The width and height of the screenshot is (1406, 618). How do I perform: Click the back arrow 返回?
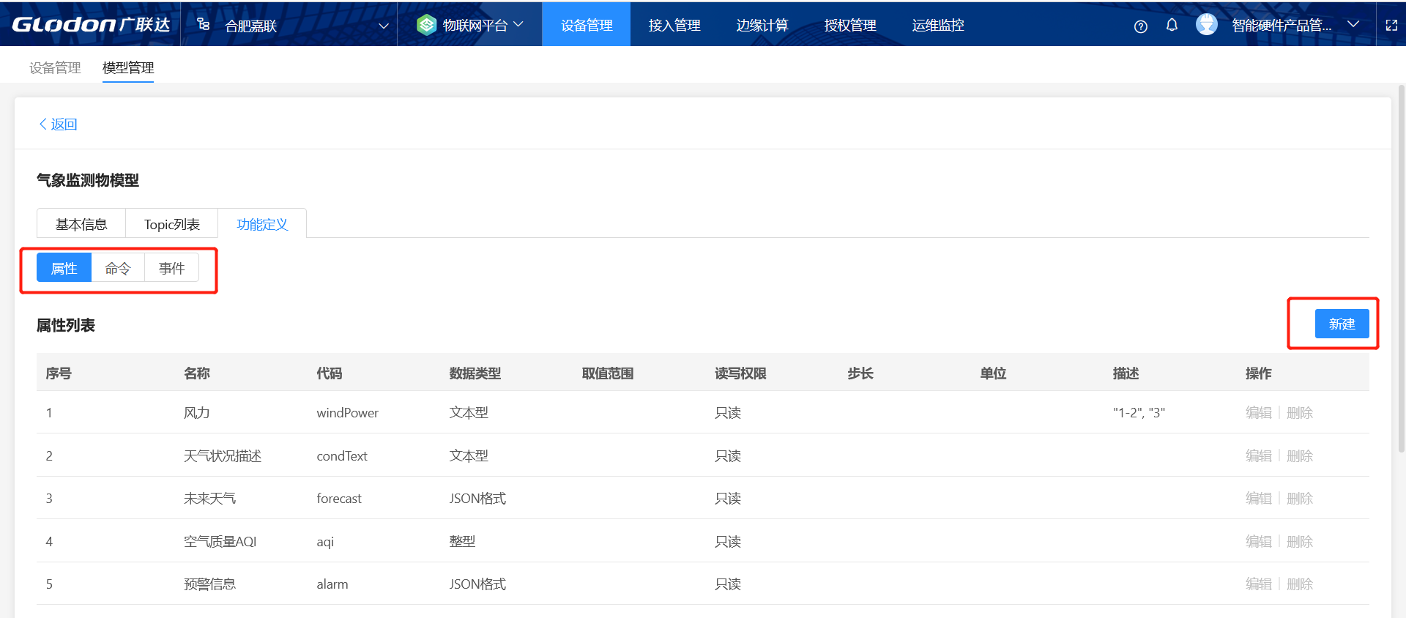pos(58,124)
